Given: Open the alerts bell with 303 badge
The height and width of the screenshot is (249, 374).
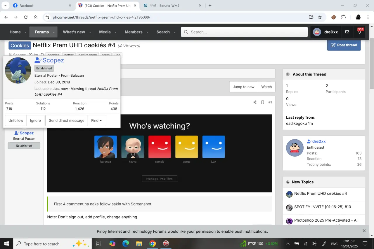Looking at the screenshot, I should [359, 32].
